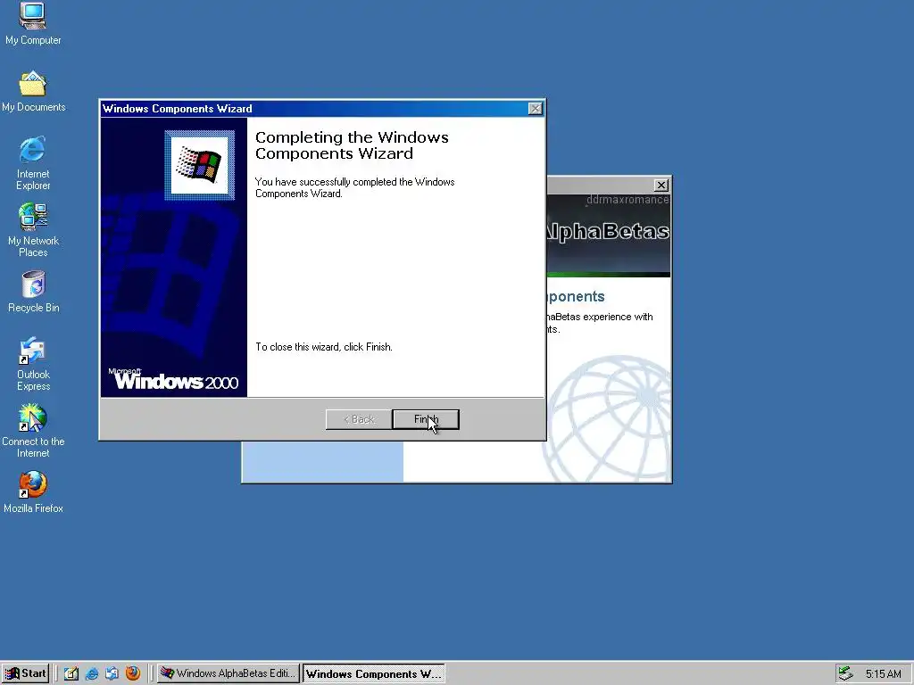Image resolution: width=914 pixels, height=685 pixels.
Task: Launch Firefox from Quick Launch
Action: pyautogui.click(x=133, y=673)
